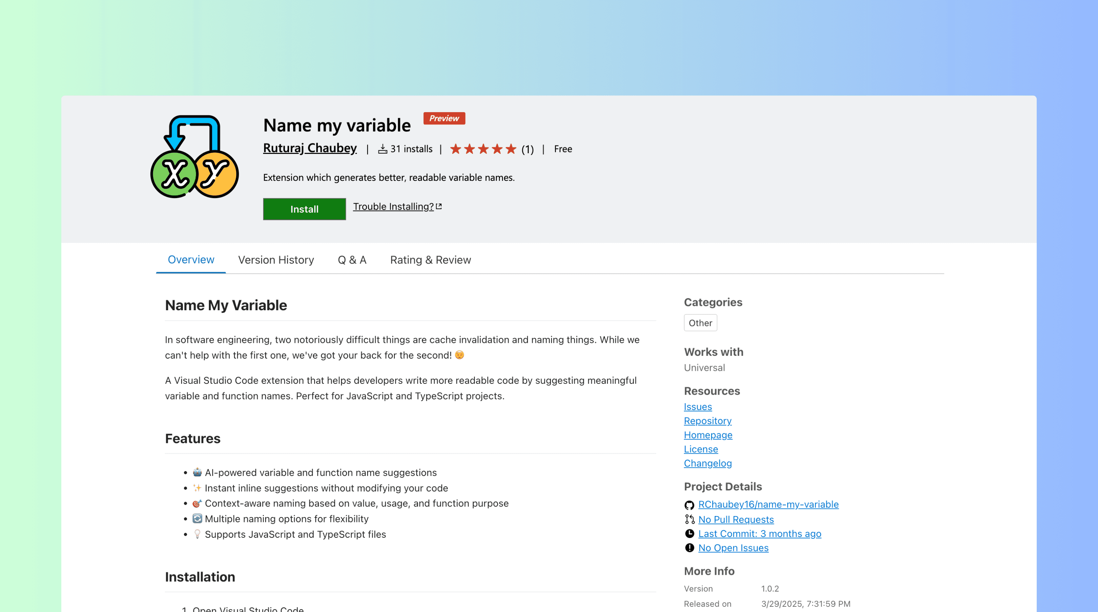Open the Q & A tab

(x=352, y=260)
